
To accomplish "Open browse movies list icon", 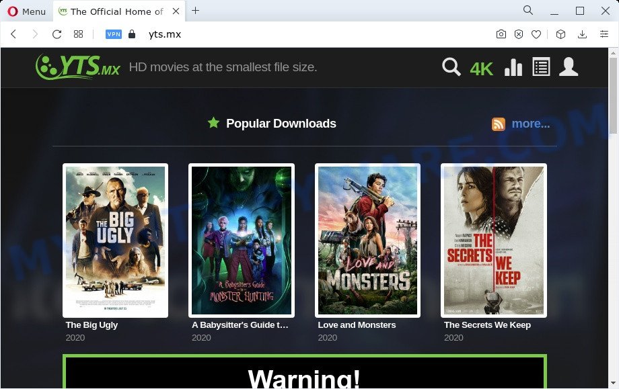I will [x=541, y=67].
